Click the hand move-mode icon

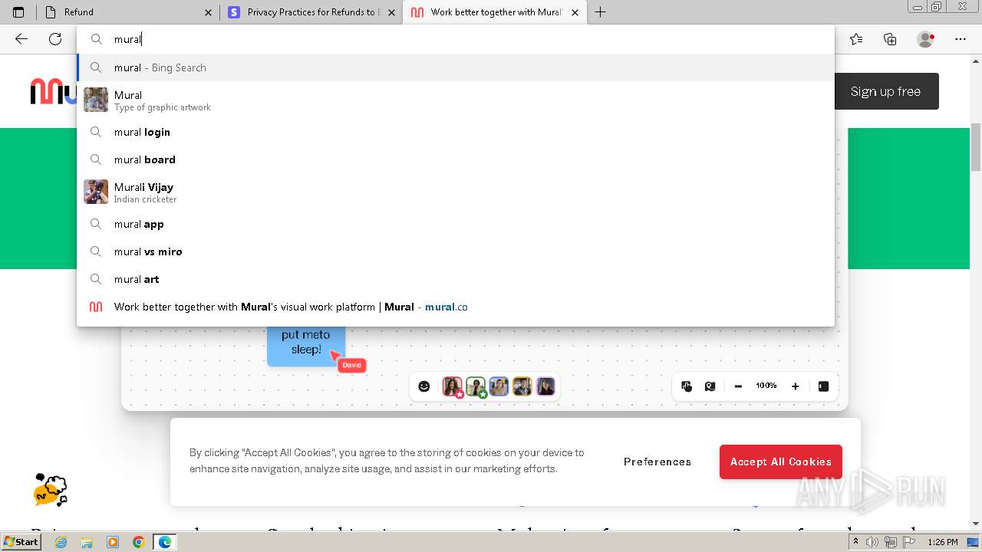[x=687, y=386]
